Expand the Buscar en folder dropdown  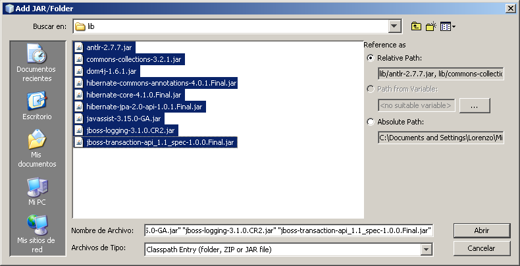point(394,26)
